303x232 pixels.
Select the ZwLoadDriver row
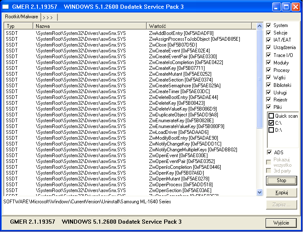tap(130, 132)
